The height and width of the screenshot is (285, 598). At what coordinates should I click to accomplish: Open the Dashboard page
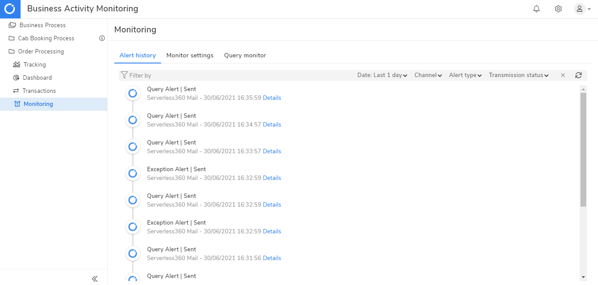pyautogui.click(x=37, y=77)
